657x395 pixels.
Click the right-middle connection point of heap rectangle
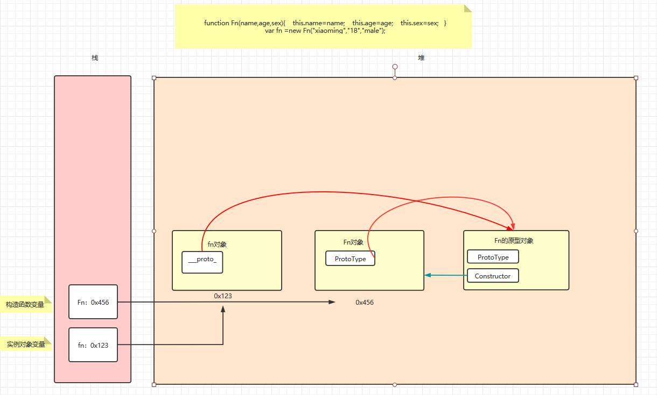[636, 231]
